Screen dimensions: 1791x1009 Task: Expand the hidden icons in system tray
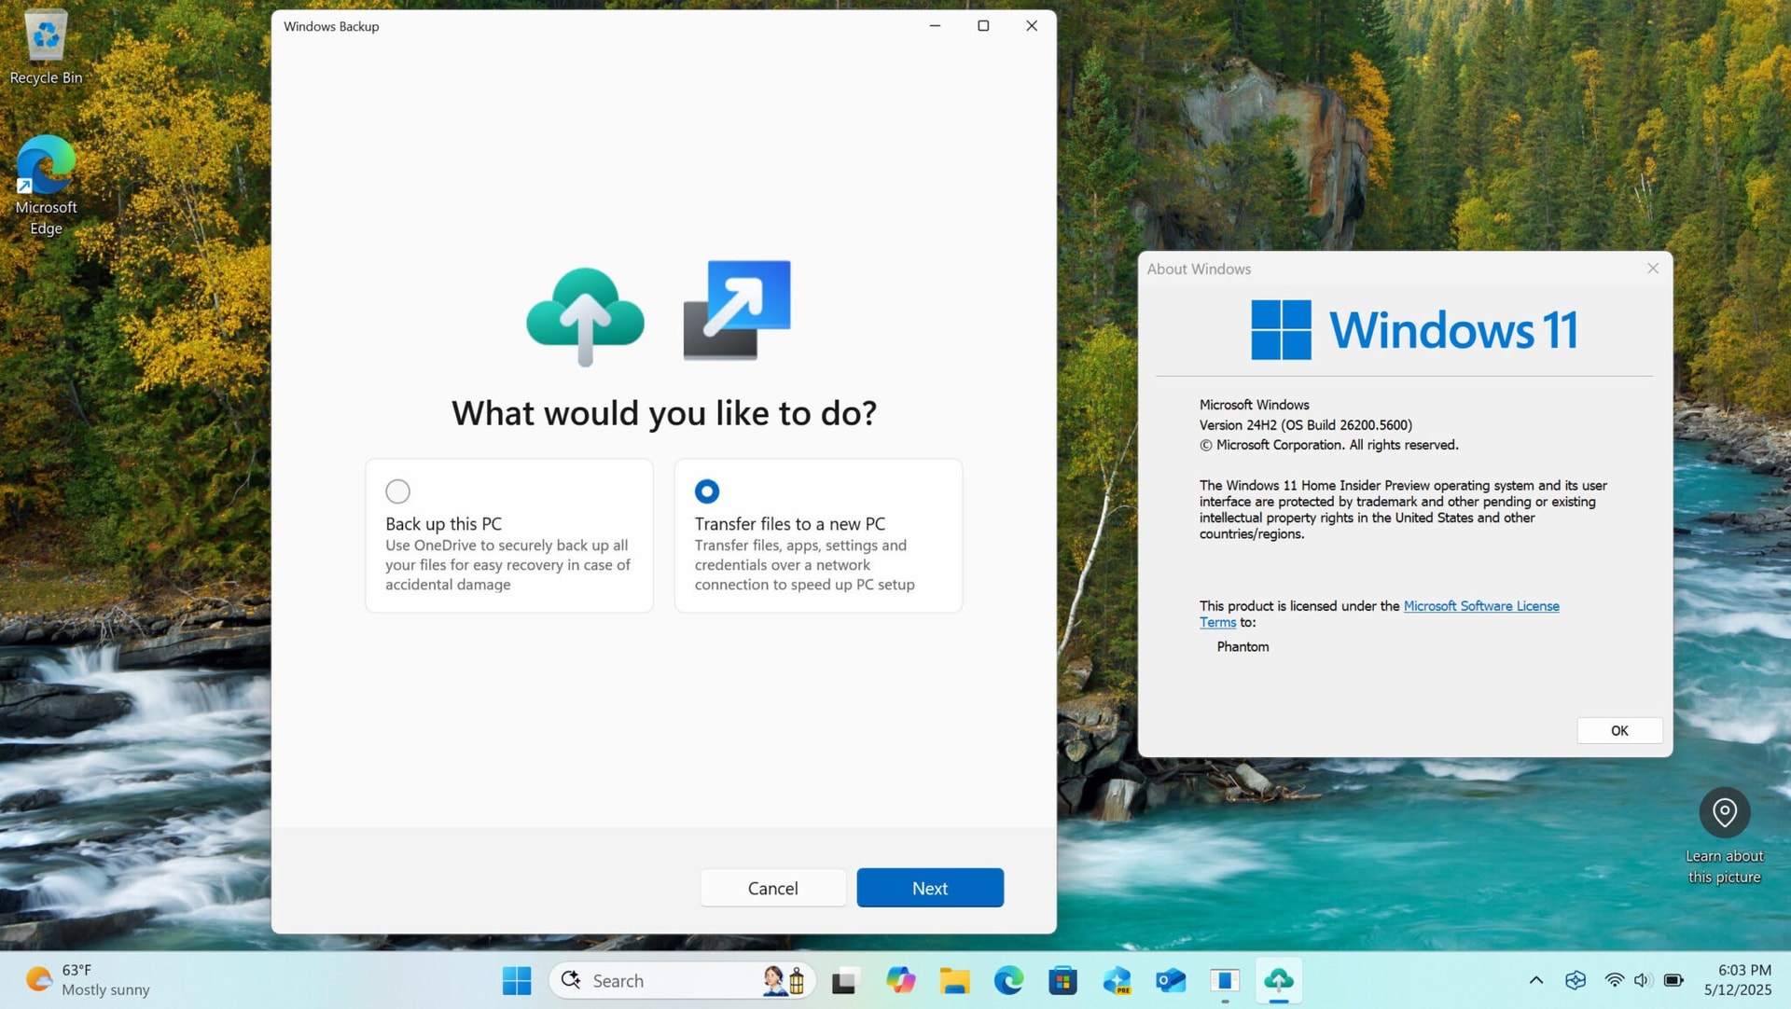pyautogui.click(x=1535, y=980)
